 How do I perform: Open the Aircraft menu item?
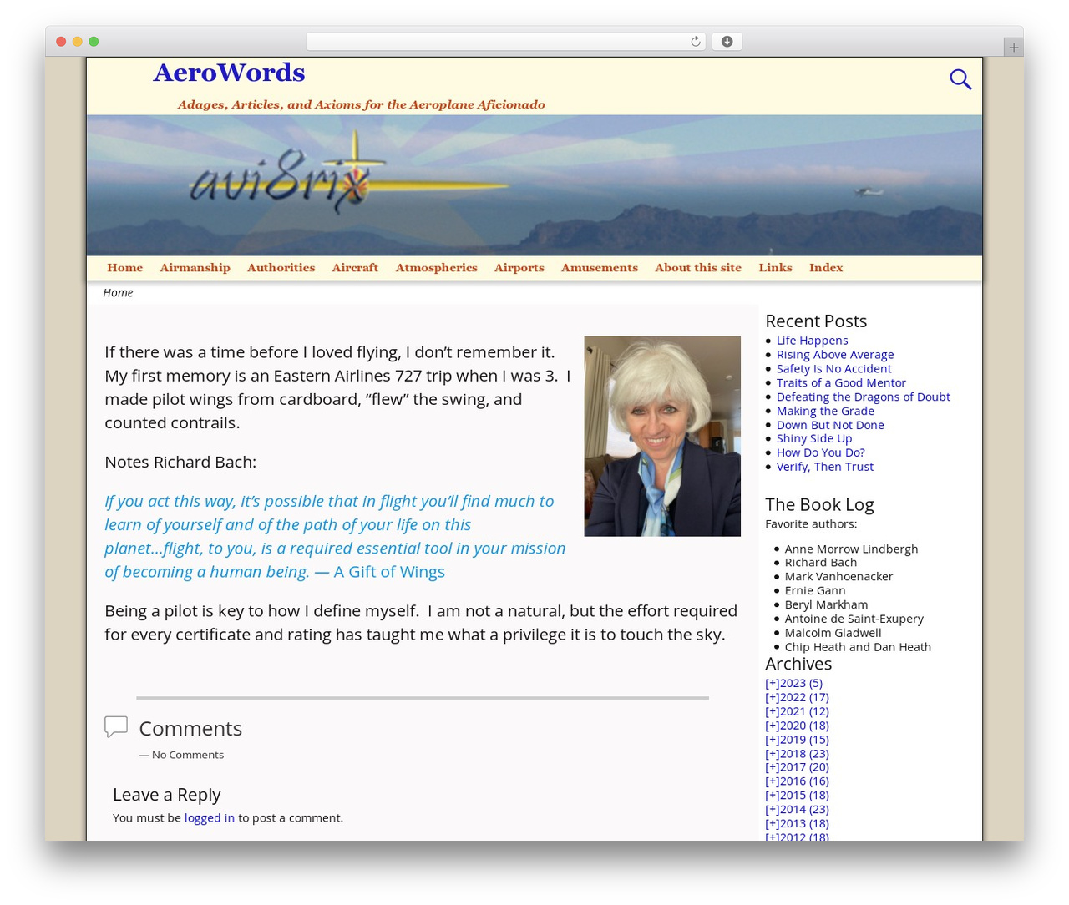(355, 268)
